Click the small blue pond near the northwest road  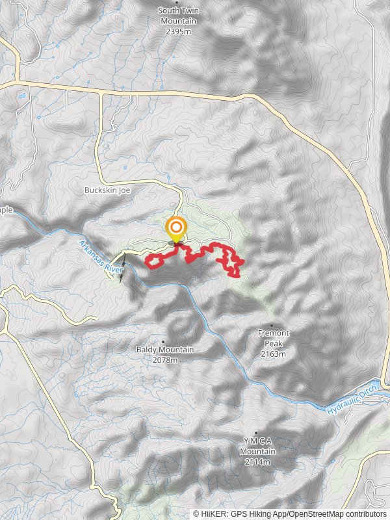click(22, 96)
